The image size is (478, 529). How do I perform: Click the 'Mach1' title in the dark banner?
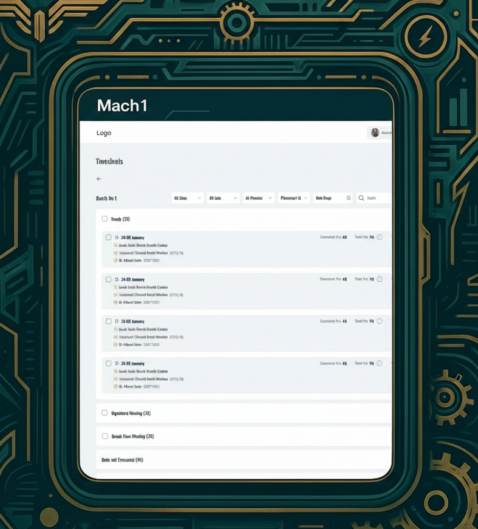coord(122,105)
